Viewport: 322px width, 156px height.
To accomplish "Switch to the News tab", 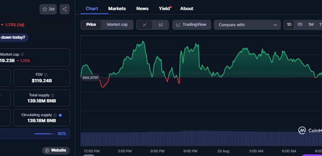I will coord(142,8).
